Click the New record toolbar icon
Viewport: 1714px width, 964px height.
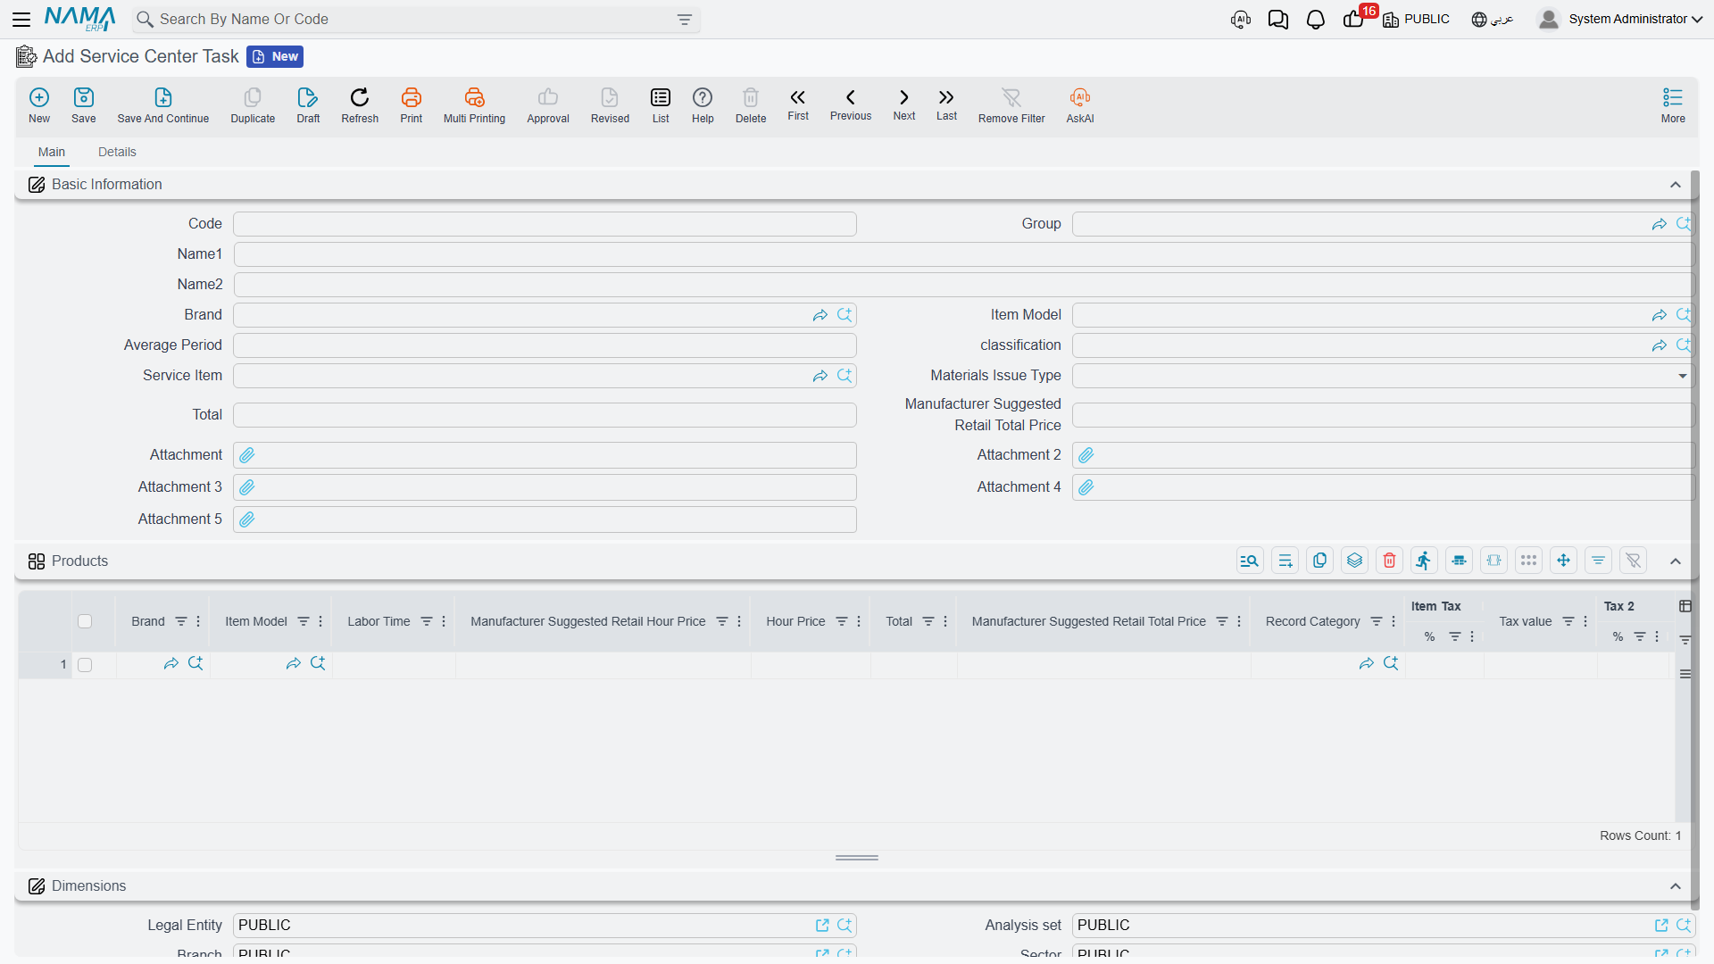pyautogui.click(x=39, y=105)
